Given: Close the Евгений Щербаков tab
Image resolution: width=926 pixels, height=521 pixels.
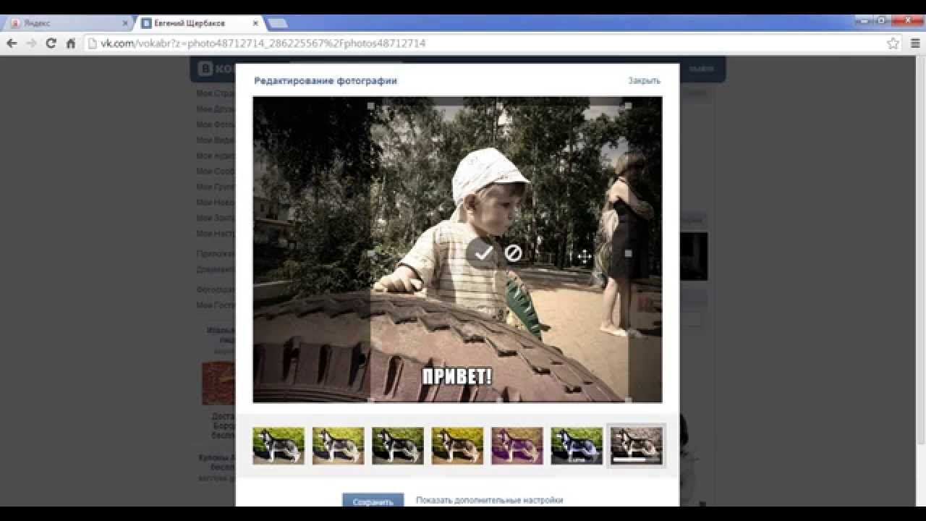Looking at the screenshot, I should click(255, 23).
